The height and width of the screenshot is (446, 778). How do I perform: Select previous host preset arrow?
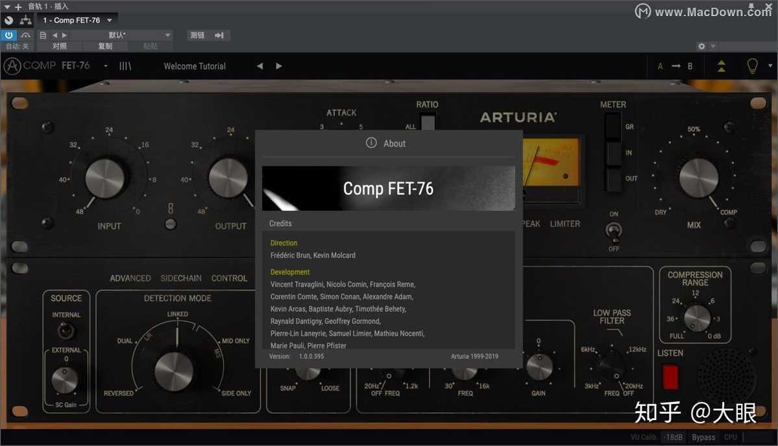(x=55, y=35)
